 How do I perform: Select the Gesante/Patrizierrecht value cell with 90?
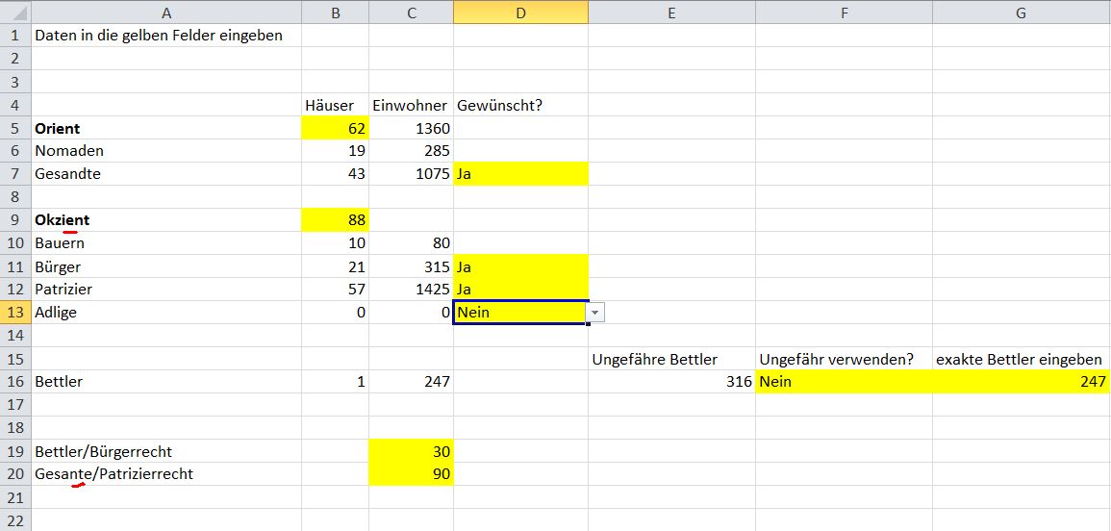(x=411, y=474)
